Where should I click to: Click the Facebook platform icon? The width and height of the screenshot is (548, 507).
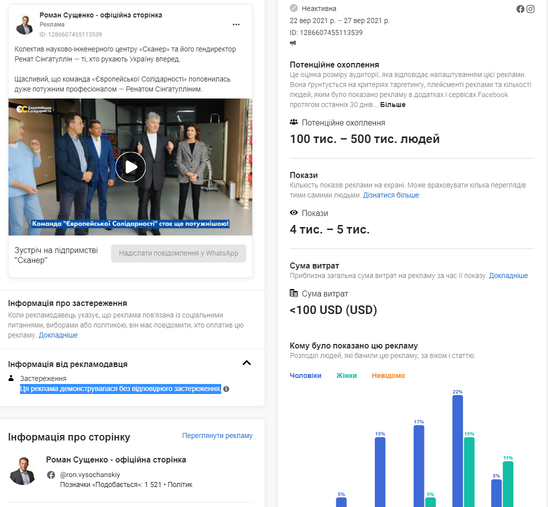coord(520,9)
